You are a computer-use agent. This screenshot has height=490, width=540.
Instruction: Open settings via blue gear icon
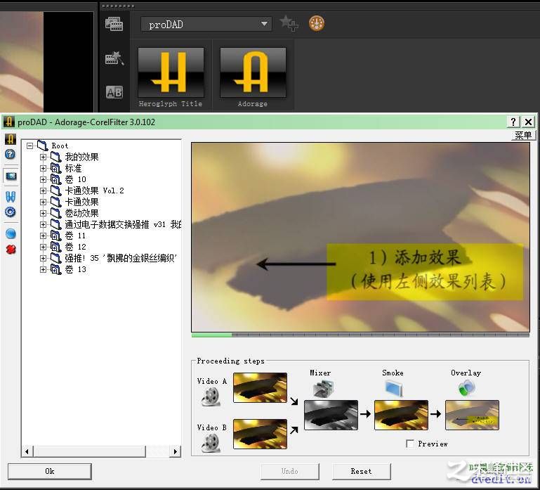pos(11,212)
